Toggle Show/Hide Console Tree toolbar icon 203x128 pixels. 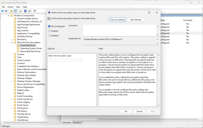click(x=15, y=11)
